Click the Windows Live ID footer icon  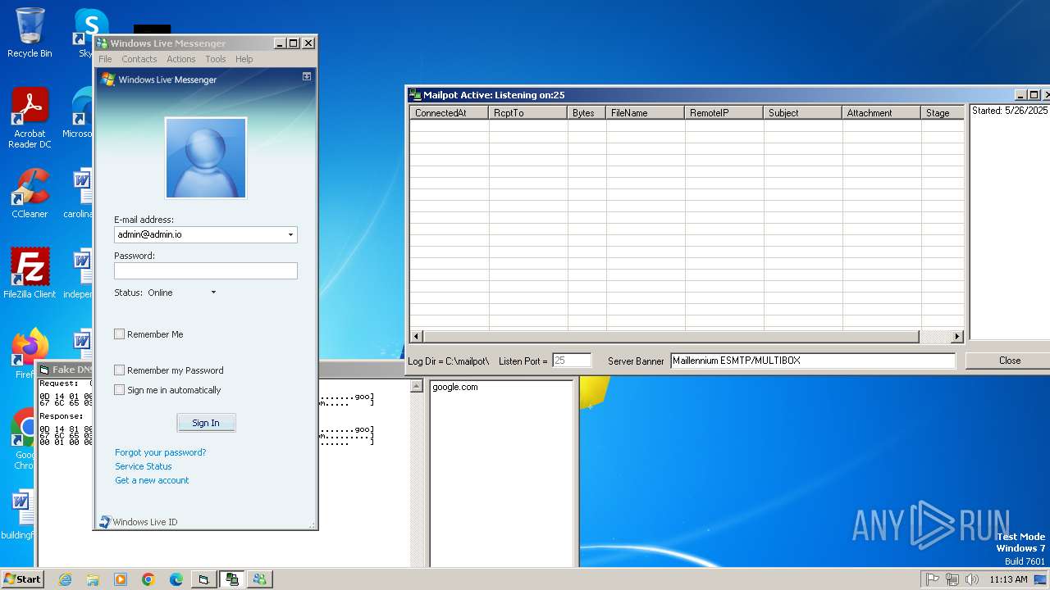coord(105,521)
